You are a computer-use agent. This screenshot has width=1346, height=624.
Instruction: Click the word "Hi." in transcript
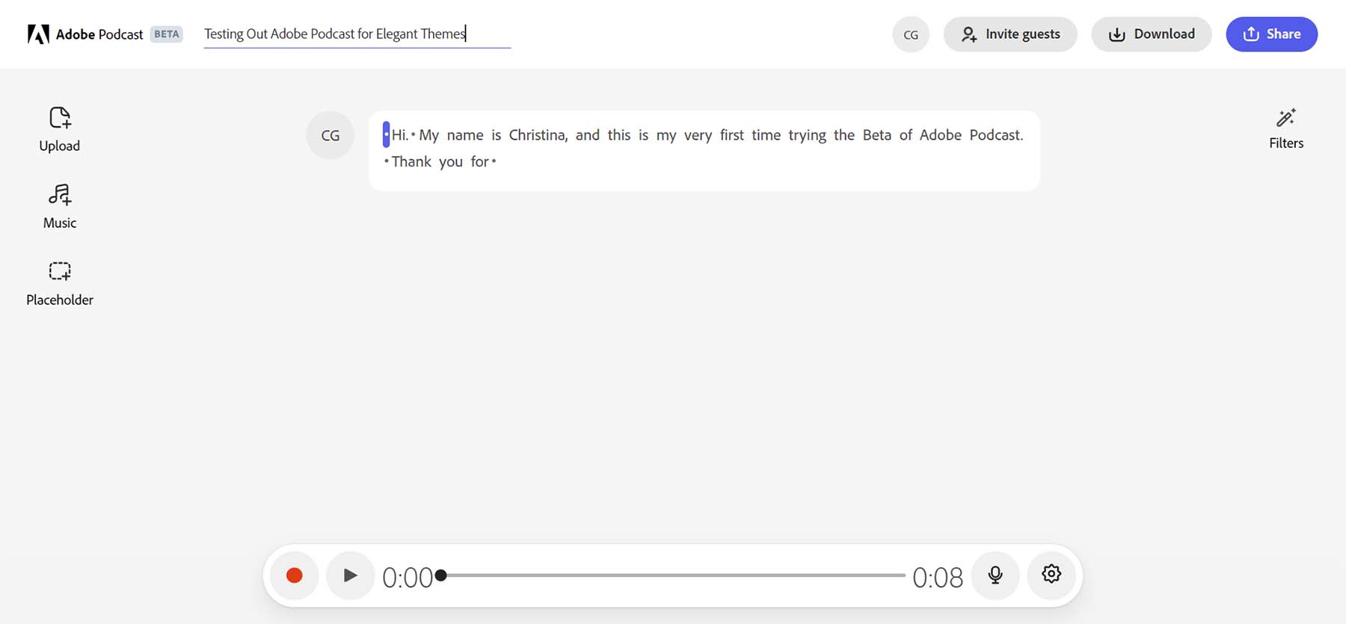click(400, 135)
